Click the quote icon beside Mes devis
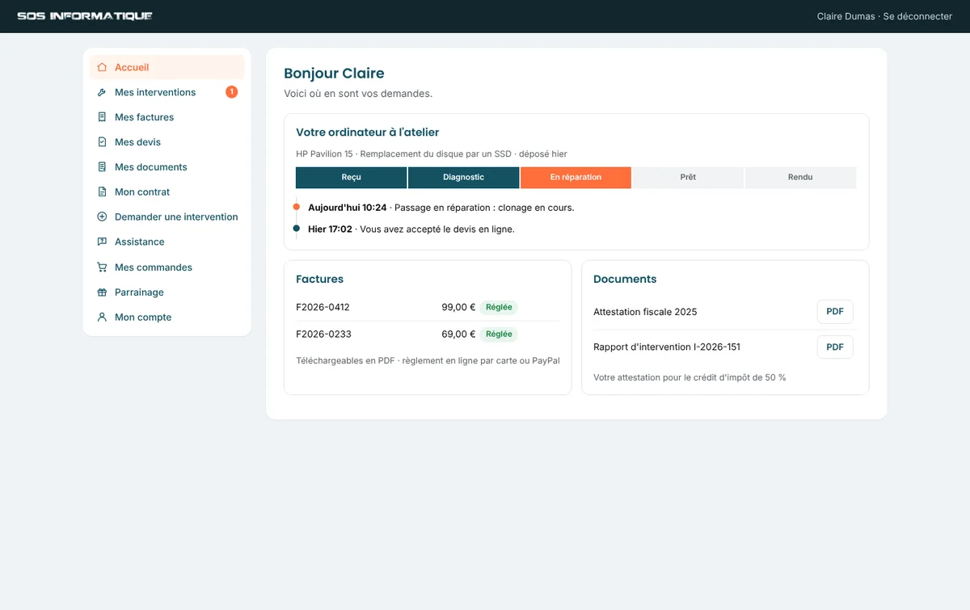Image resolution: width=970 pixels, height=610 pixels. [102, 142]
